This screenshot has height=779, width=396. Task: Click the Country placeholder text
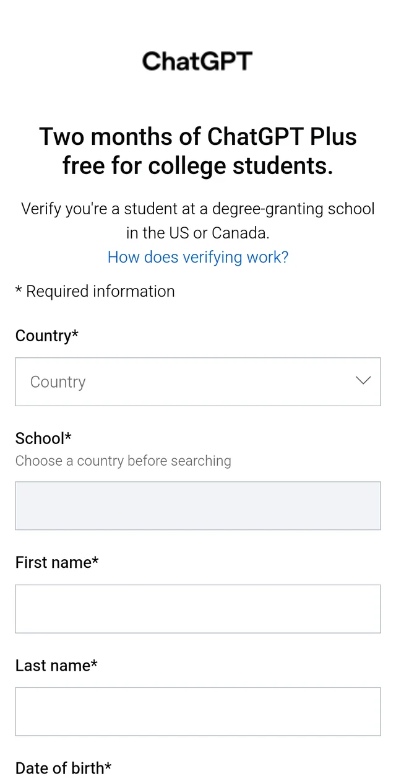[x=58, y=381]
